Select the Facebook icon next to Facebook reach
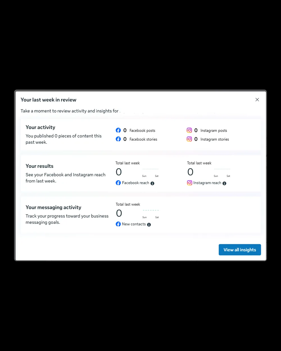 pyautogui.click(x=118, y=183)
